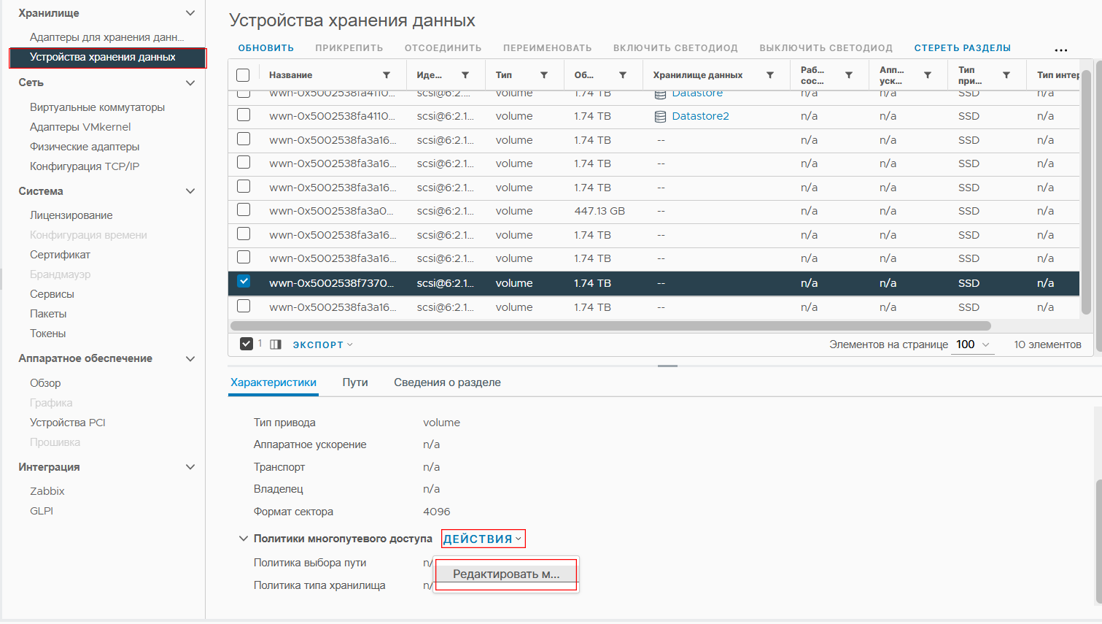
Task: Check the row with Datastore2
Action: tap(244, 115)
